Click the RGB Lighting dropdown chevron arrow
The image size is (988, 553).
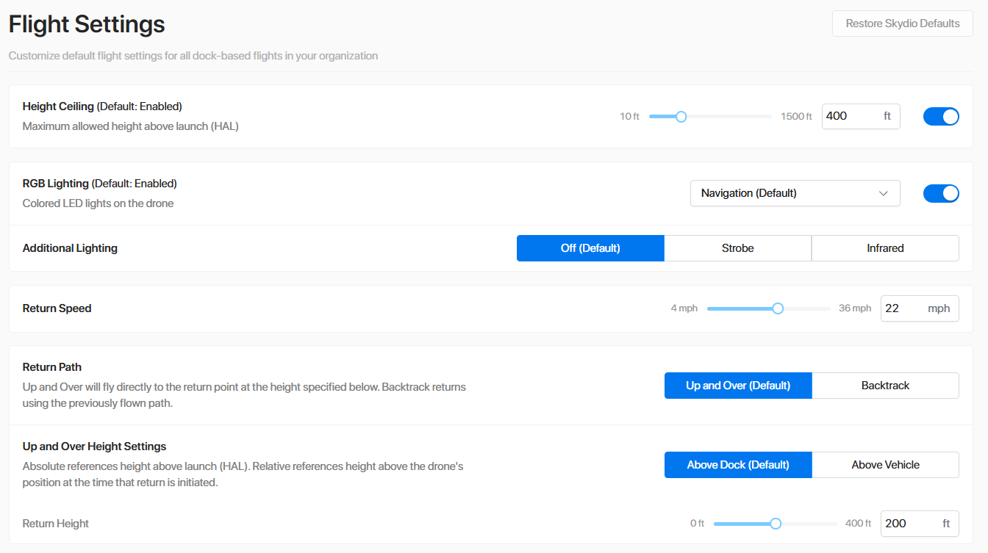coord(883,193)
